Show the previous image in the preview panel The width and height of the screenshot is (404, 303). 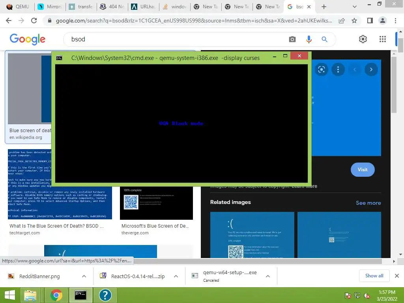pyautogui.click(x=355, y=69)
